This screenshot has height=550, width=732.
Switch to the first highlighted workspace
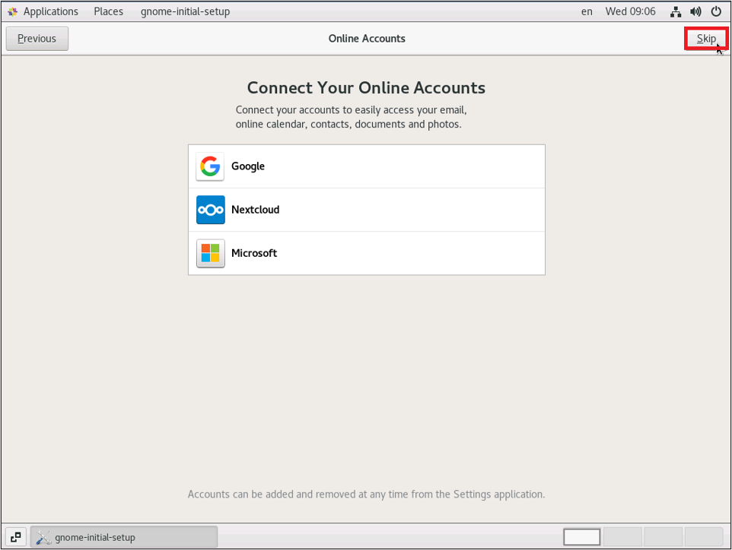click(x=581, y=537)
